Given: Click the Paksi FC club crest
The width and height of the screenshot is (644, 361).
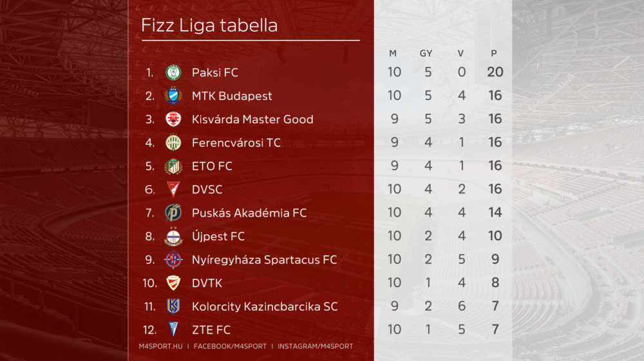Looking at the screenshot, I should pos(173,73).
